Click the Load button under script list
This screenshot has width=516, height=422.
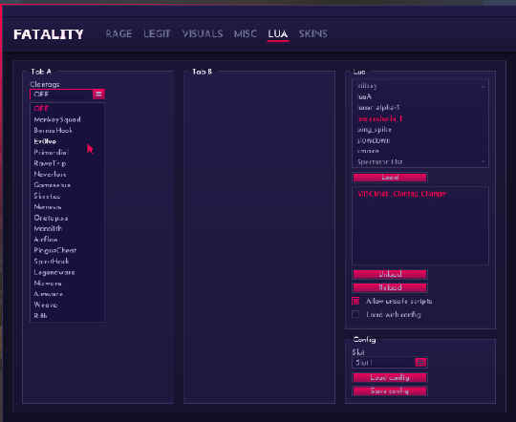click(390, 178)
